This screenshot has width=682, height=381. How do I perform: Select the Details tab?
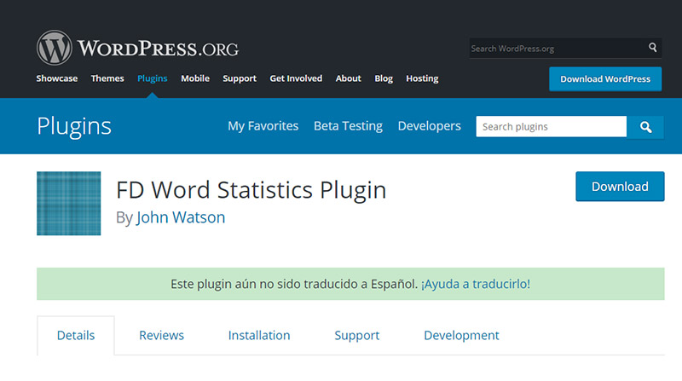pyautogui.click(x=76, y=335)
